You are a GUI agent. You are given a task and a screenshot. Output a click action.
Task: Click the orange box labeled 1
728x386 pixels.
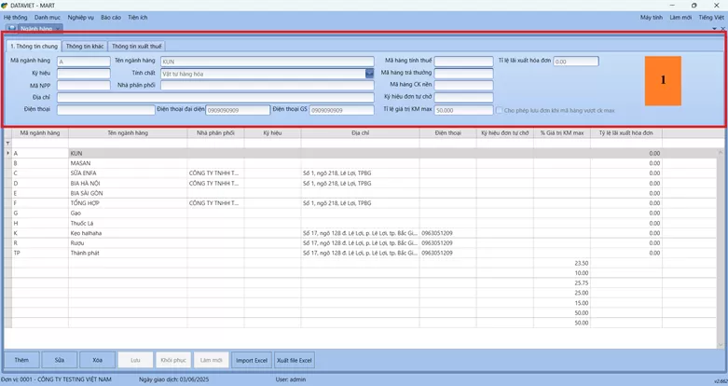(663, 81)
